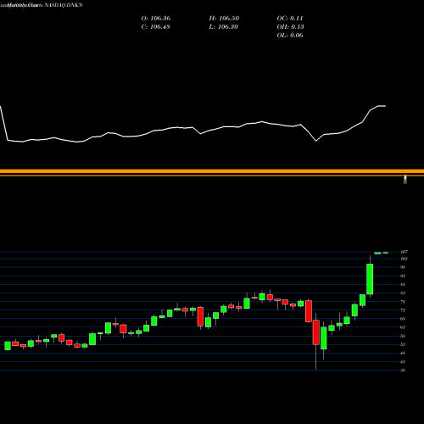Click the 92 price axis label
Screen dimensions: 424x424
[x=403, y=276]
